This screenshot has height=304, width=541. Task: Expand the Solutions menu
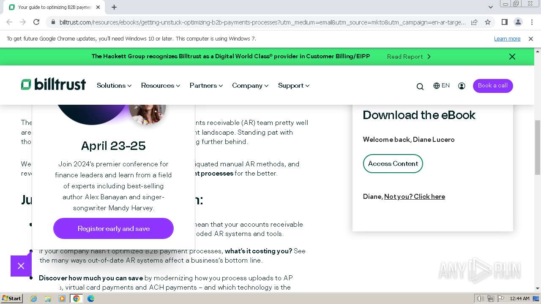pos(114,85)
